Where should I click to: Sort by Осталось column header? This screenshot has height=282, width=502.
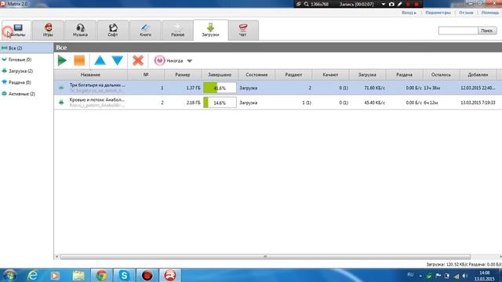[x=441, y=74]
